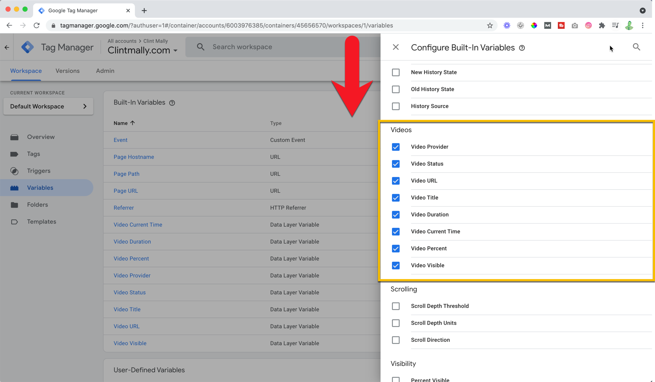Click the site lock icon in address bar
This screenshot has width=655, height=382.
[53, 25]
